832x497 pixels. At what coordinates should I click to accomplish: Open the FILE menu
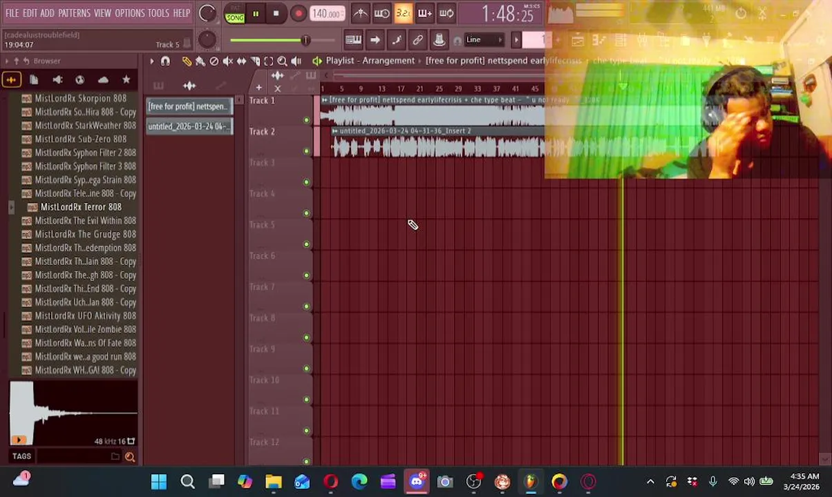tap(12, 13)
